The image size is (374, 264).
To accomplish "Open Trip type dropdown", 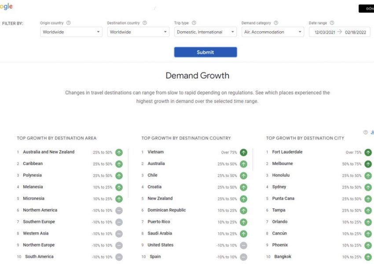I will point(205,32).
